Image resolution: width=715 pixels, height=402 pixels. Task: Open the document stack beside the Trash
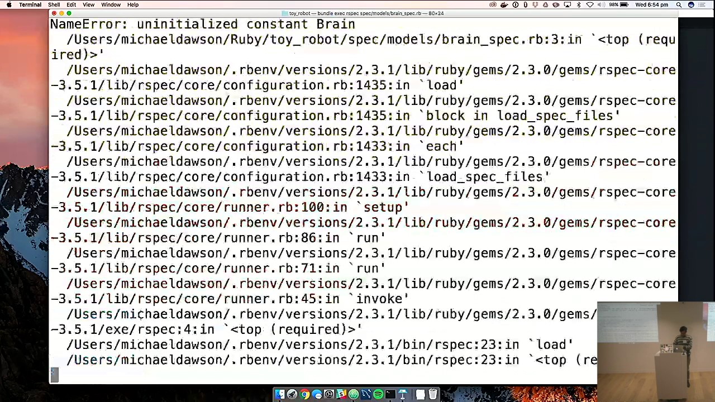[420, 394]
